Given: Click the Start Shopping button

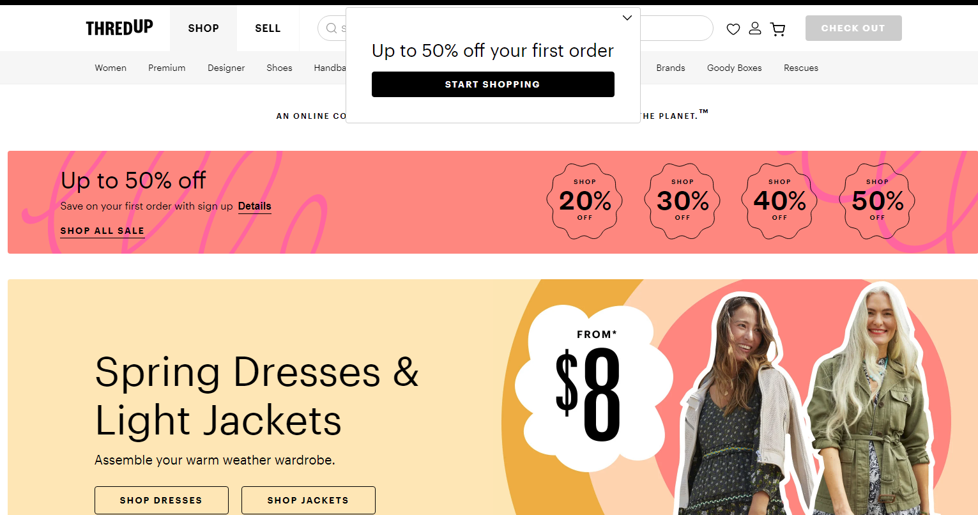Looking at the screenshot, I should [x=493, y=84].
